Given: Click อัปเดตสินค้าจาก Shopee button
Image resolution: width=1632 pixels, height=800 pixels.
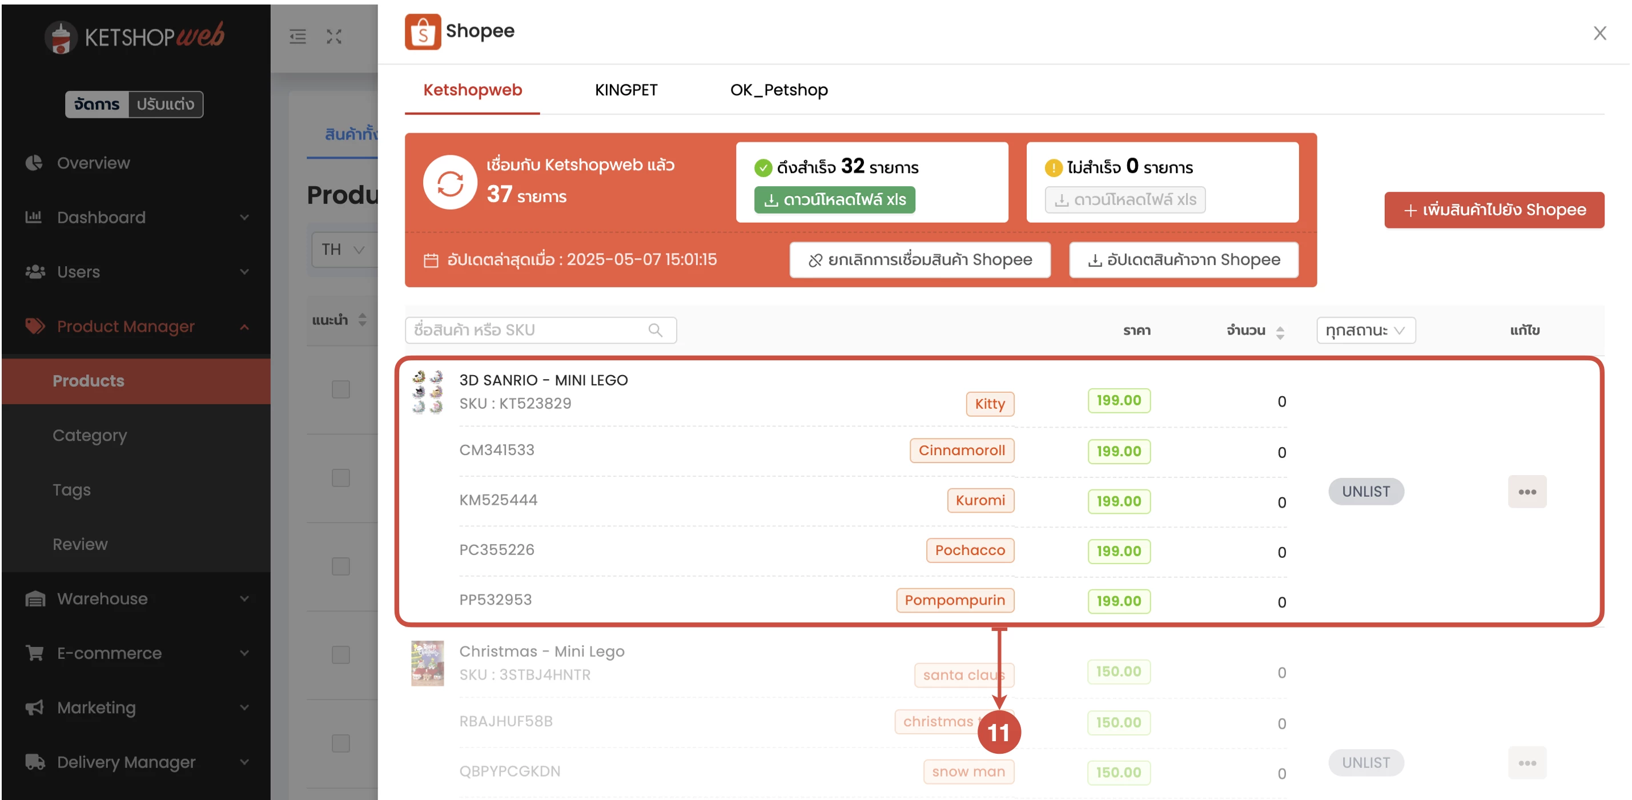Looking at the screenshot, I should click(x=1183, y=260).
